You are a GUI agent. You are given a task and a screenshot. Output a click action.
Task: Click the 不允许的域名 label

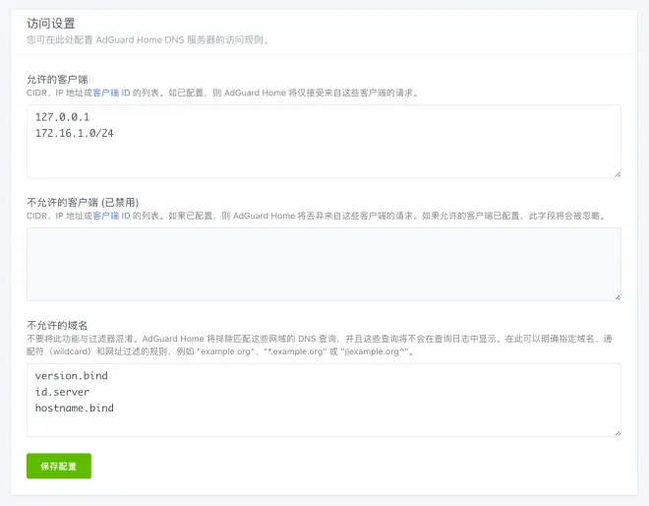click(57, 325)
